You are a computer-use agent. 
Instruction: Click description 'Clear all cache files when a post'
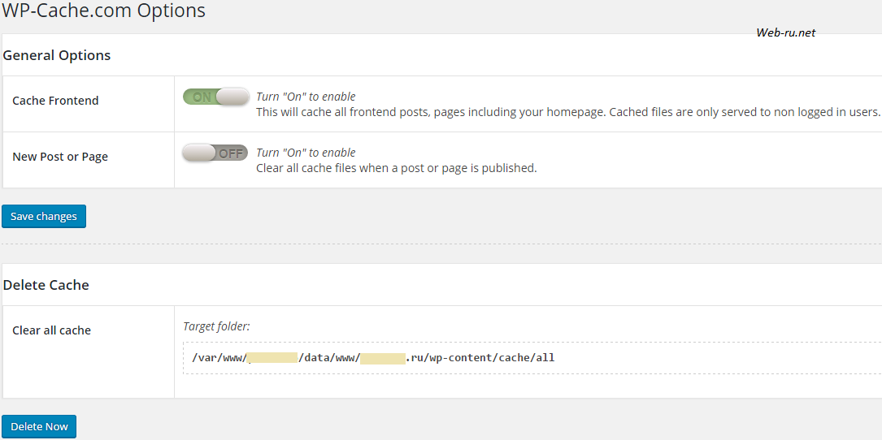click(397, 168)
